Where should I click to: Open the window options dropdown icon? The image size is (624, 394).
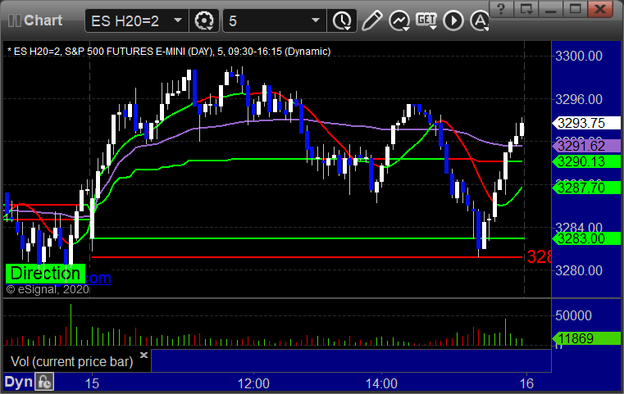pyautogui.click(x=526, y=9)
